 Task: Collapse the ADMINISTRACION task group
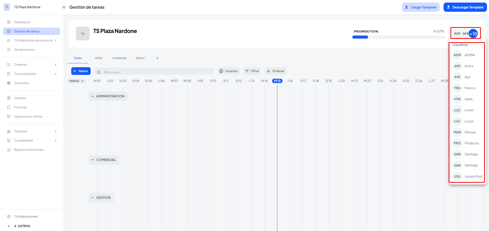[x=92, y=96]
